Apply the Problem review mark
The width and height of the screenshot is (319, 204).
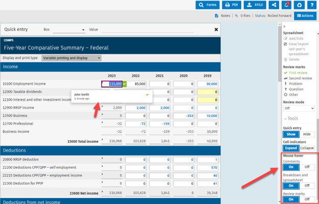pyautogui.click(x=293, y=83)
